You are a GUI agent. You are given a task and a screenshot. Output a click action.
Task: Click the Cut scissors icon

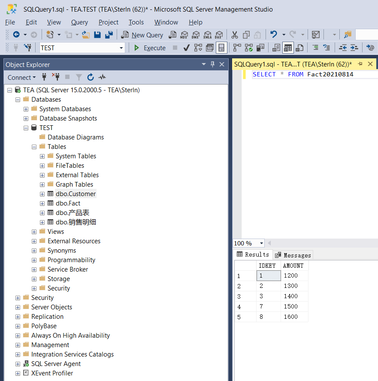pyautogui.click(x=234, y=35)
